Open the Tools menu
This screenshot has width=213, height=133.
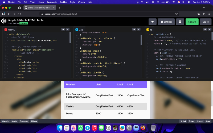point(72,2)
